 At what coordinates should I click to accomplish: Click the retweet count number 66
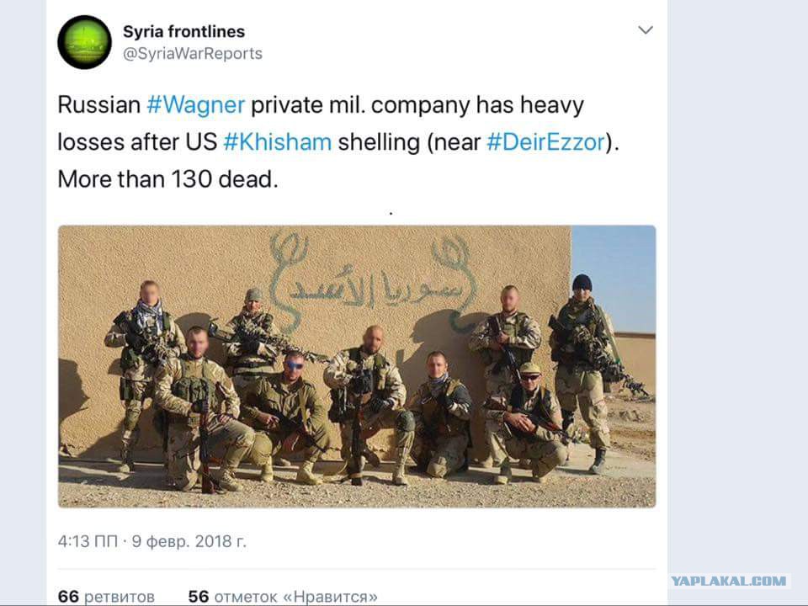click(x=68, y=596)
